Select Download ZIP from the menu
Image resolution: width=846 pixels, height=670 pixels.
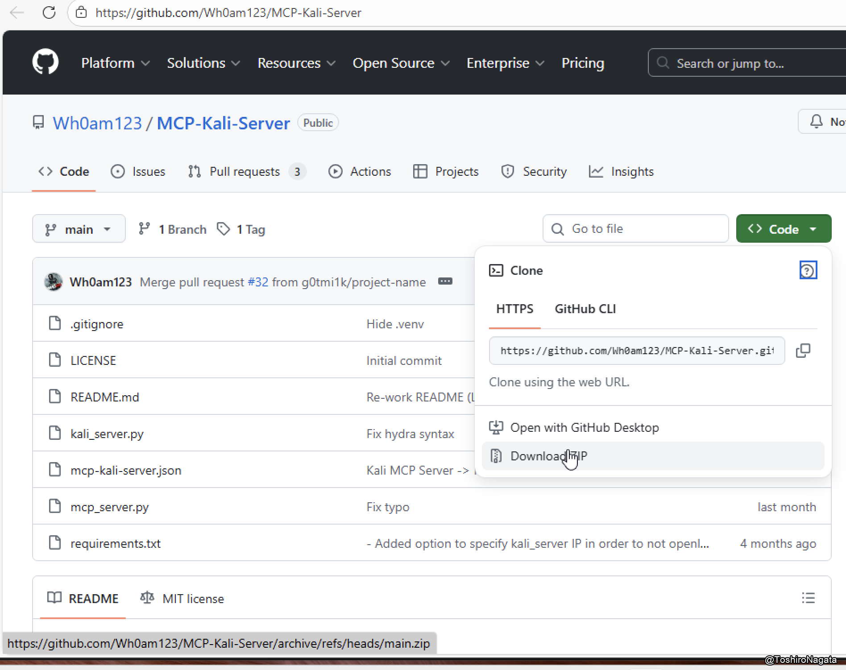pyautogui.click(x=548, y=456)
